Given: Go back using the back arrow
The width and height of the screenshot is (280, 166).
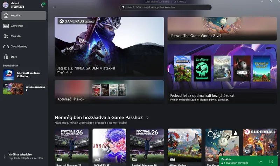Looking at the screenshot, I should pos(54,7).
